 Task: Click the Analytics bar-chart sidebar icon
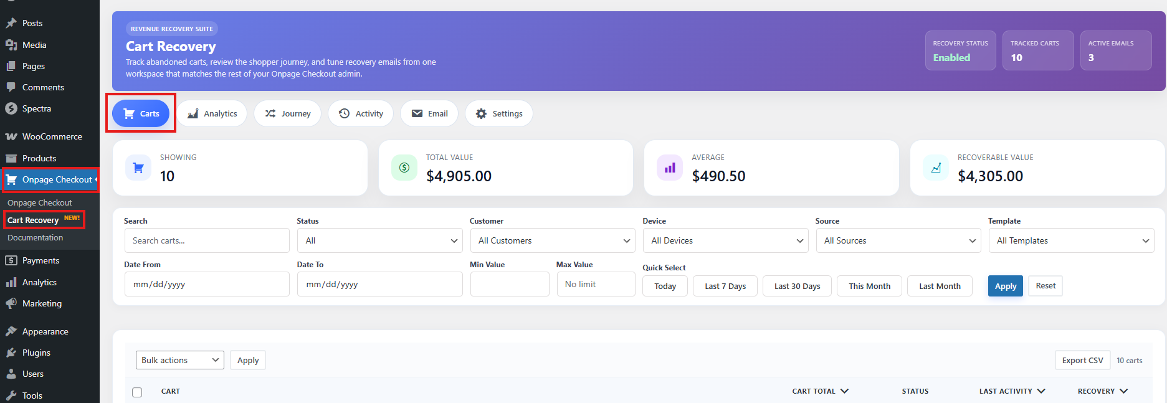tap(11, 282)
